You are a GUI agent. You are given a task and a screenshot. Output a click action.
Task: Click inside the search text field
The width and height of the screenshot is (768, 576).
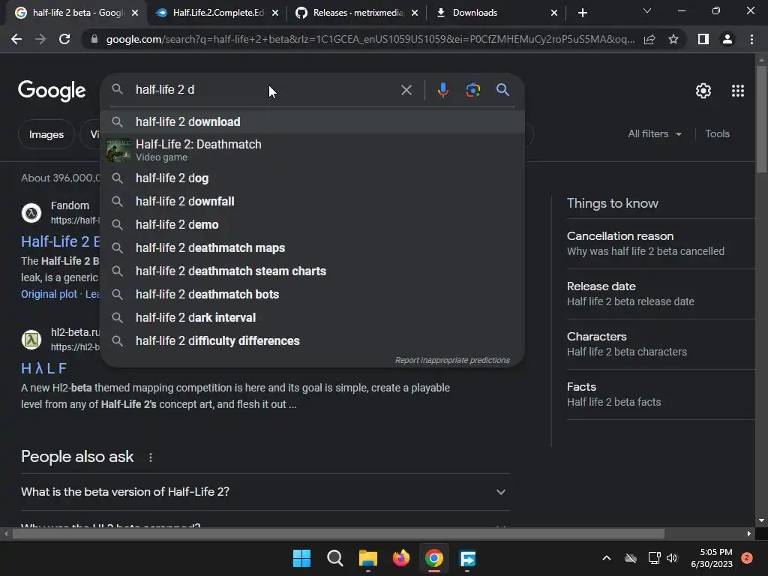coord(265,90)
